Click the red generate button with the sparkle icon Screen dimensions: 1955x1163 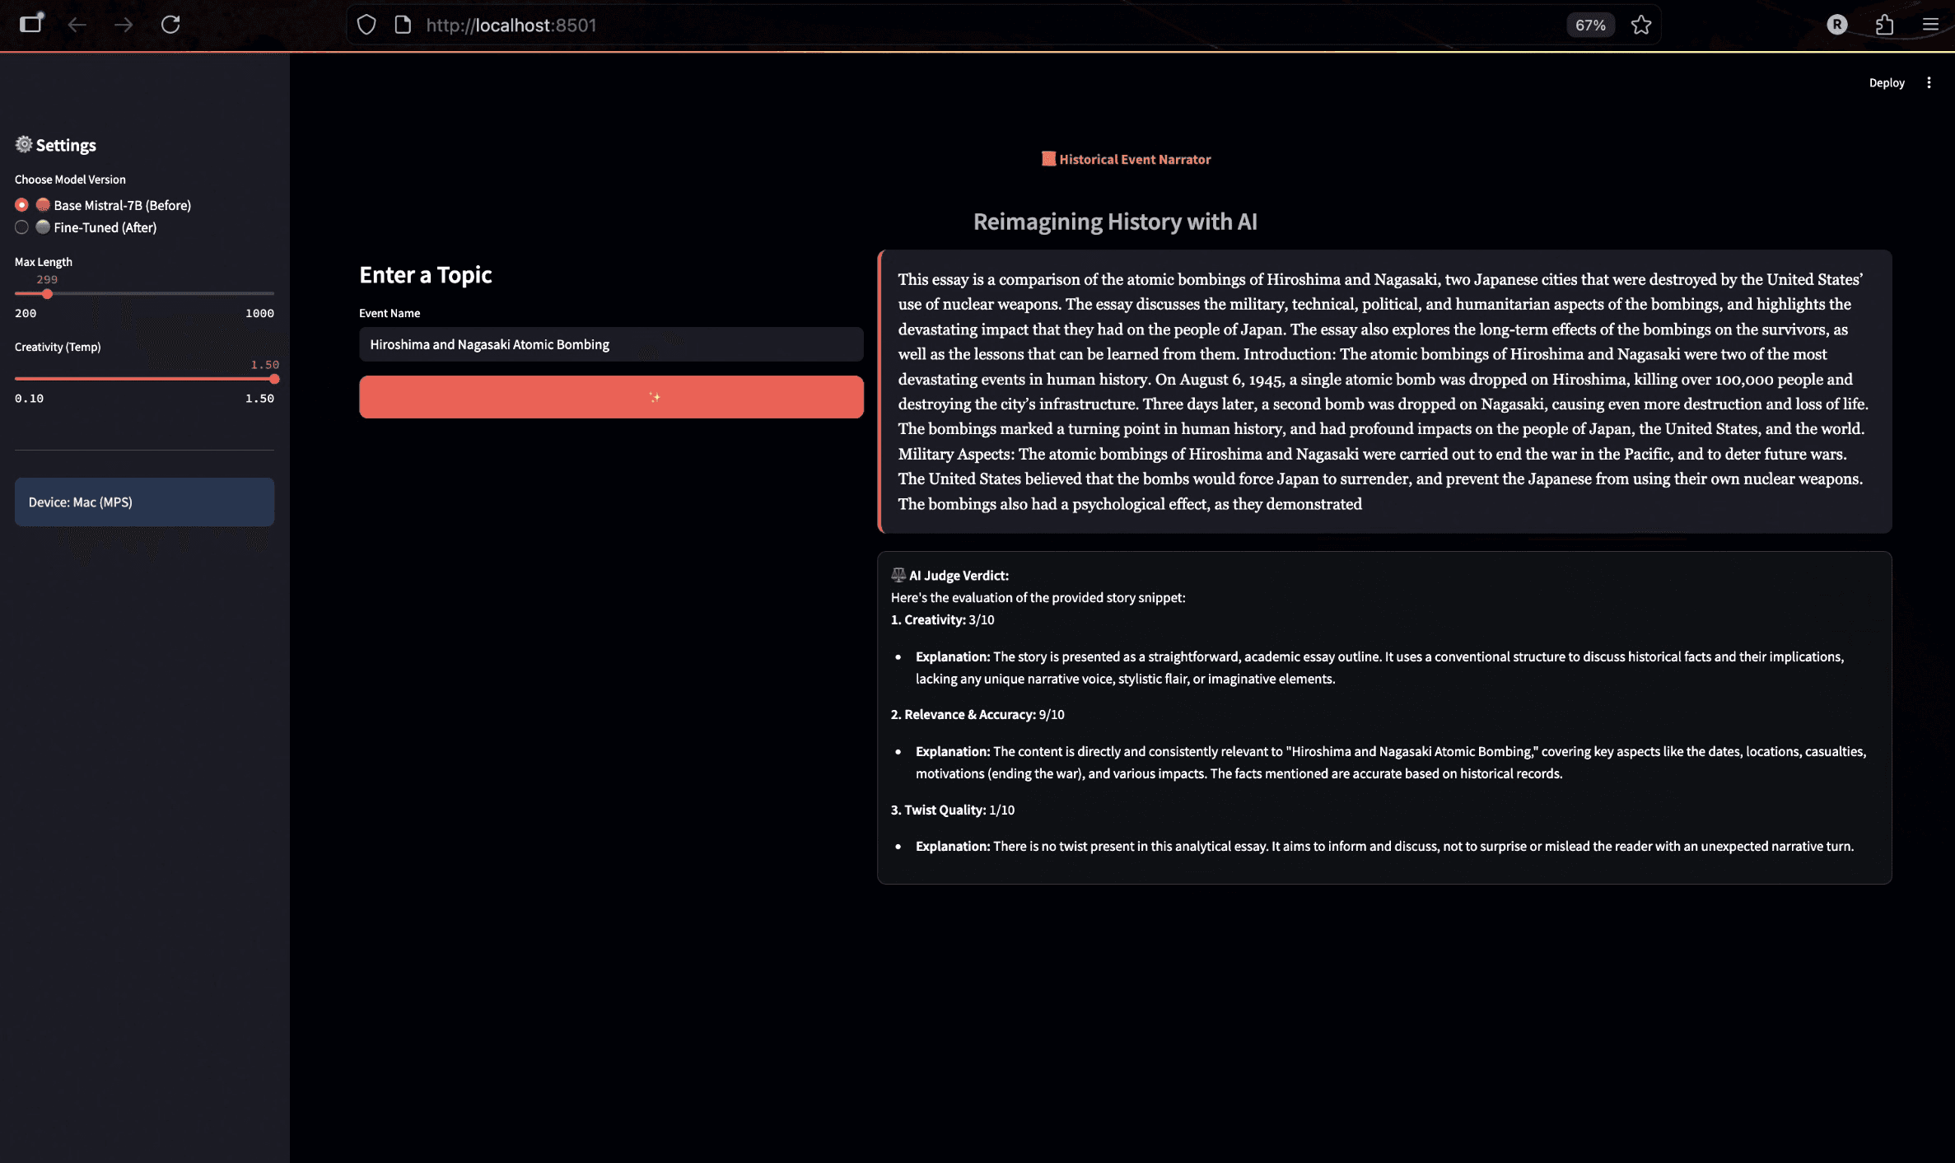coord(611,397)
